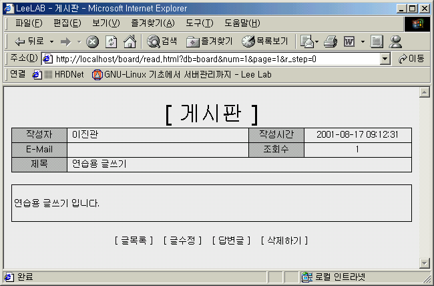Refresh the page with the reload icon
Screen dimensions: 434x286
111,41
